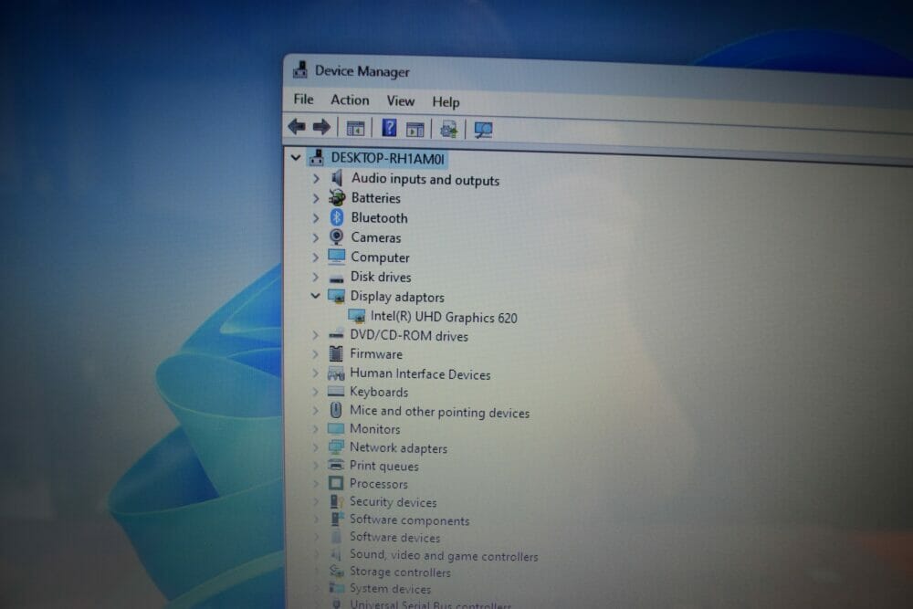Expand the Computer category

pos(316,257)
